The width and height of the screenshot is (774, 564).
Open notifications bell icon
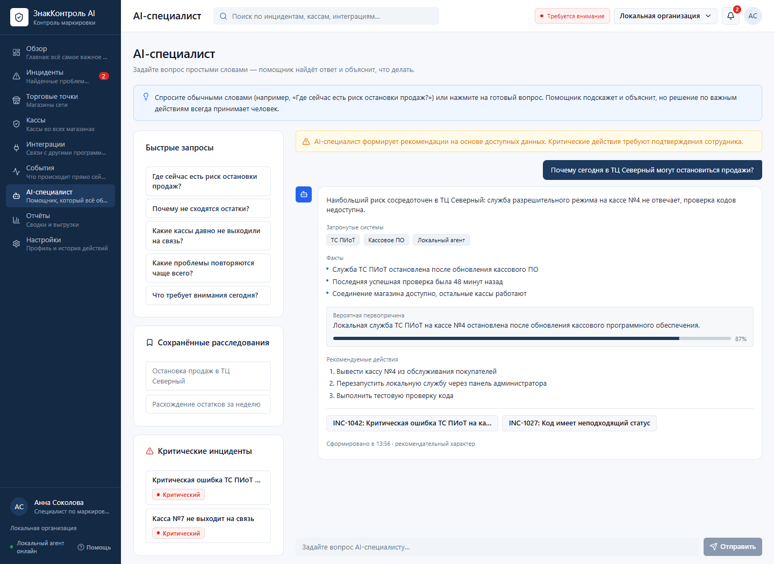tap(730, 16)
